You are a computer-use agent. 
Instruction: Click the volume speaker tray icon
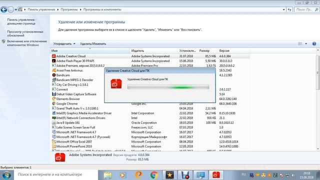[293, 175]
